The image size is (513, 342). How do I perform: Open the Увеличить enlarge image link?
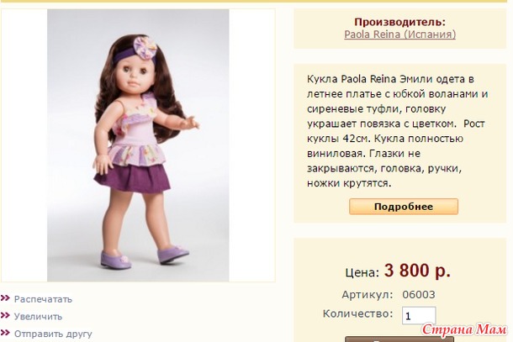click(38, 317)
